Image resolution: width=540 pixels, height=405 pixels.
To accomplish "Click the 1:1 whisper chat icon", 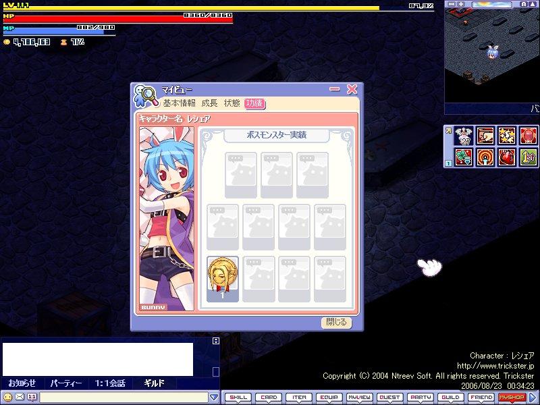I will [32, 397].
